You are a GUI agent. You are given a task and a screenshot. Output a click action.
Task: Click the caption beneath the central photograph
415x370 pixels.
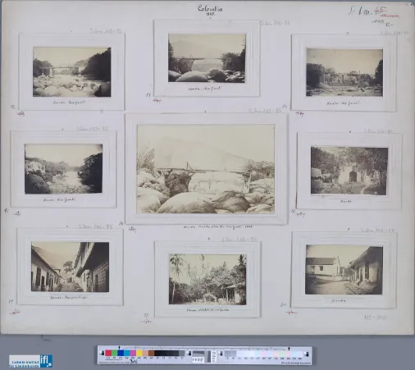point(218,226)
